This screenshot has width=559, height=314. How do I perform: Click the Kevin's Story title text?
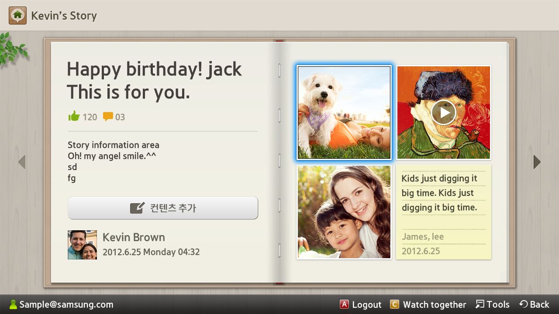(x=64, y=16)
